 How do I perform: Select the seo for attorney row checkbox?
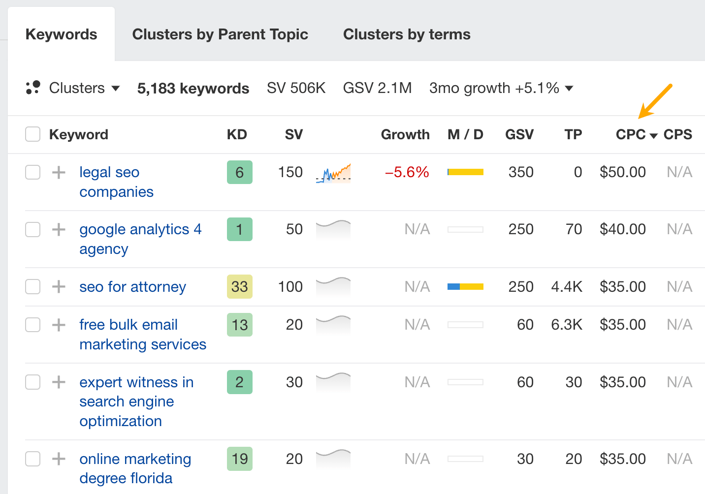32,286
